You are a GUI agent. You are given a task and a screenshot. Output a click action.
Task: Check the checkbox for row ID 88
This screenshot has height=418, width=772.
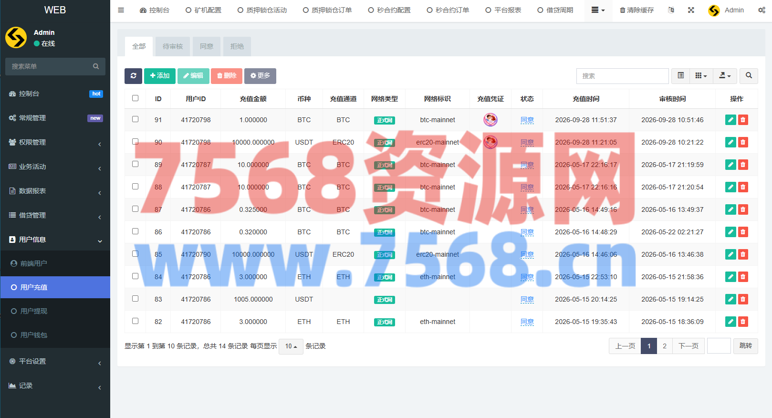(x=135, y=187)
